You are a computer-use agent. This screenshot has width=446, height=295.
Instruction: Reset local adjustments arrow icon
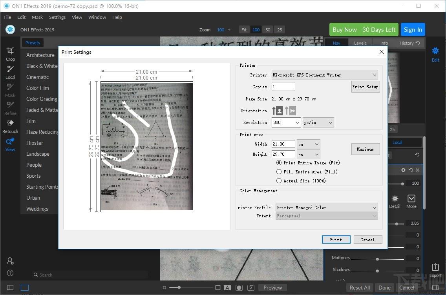[x=417, y=155]
